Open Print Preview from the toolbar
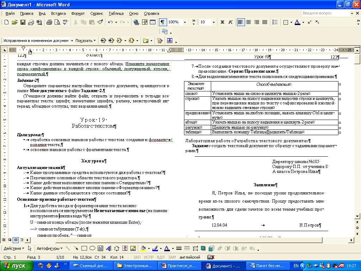 57,22
